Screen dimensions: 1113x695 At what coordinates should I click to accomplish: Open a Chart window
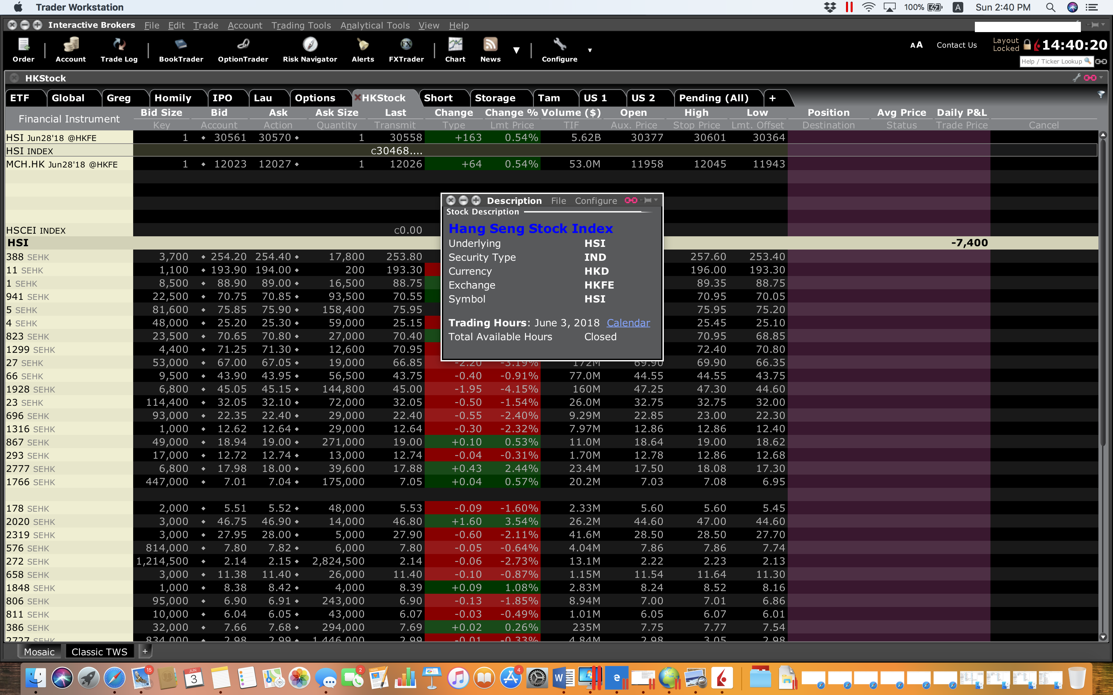tap(455, 50)
